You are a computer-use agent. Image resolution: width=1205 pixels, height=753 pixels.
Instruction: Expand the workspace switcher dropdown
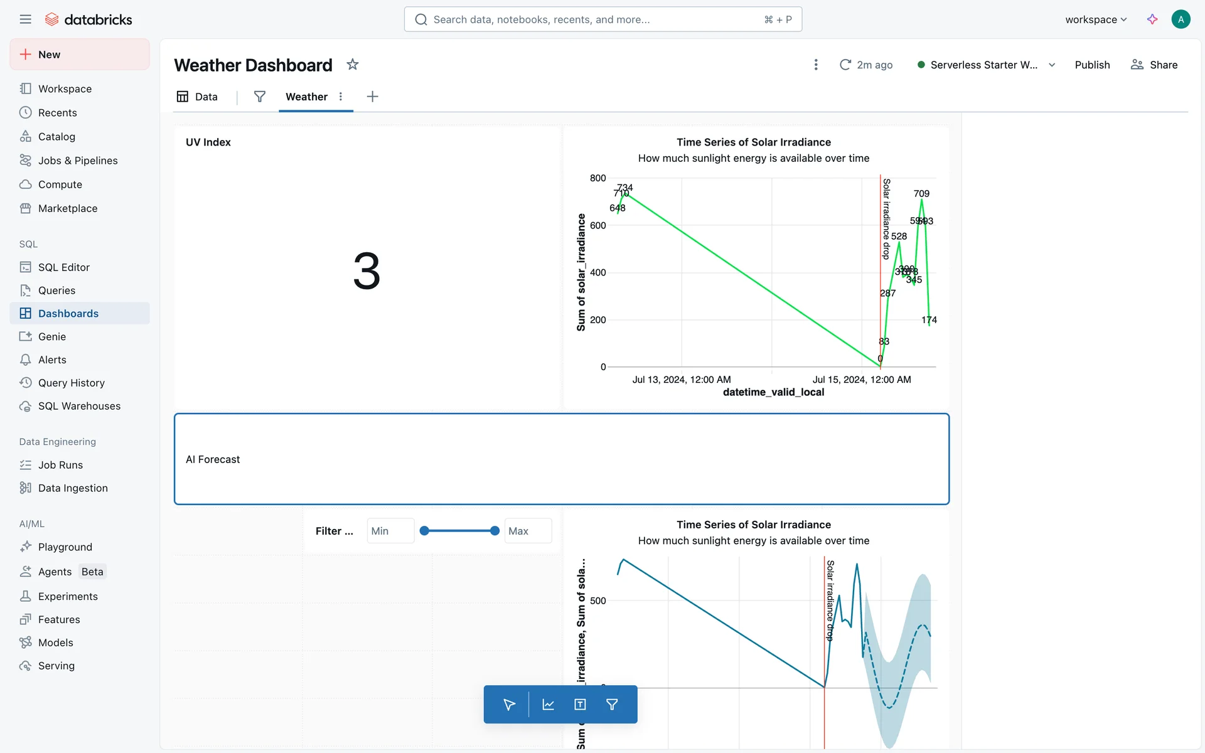(1096, 19)
